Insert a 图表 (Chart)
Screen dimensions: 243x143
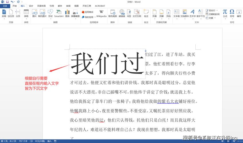tap(67, 13)
